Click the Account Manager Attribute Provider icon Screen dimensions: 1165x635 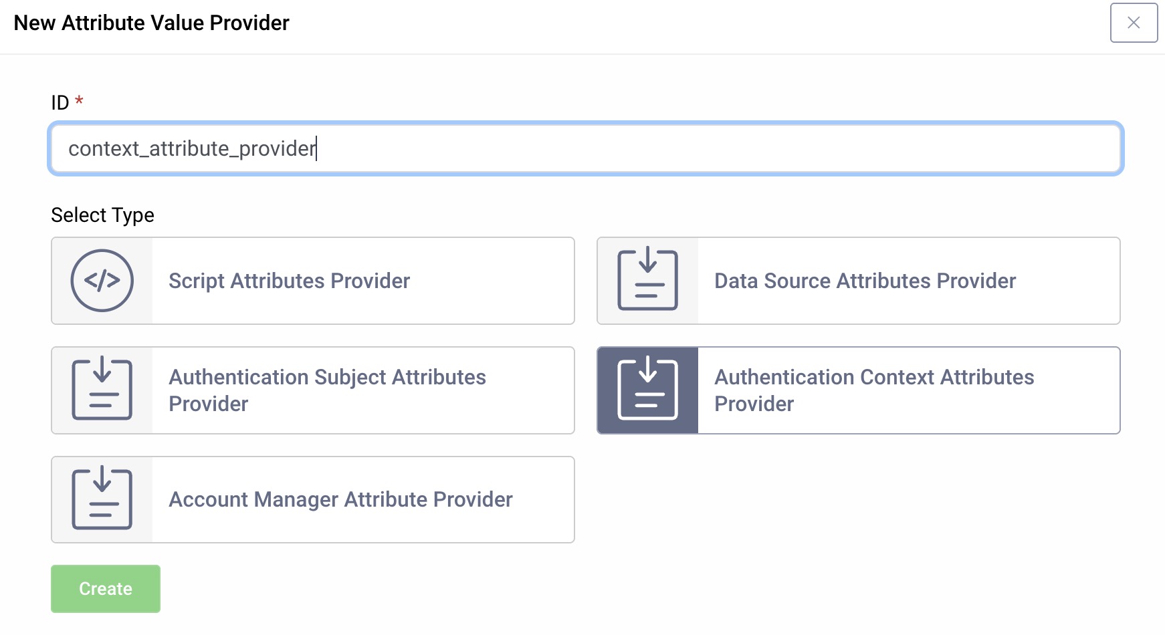click(x=102, y=499)
